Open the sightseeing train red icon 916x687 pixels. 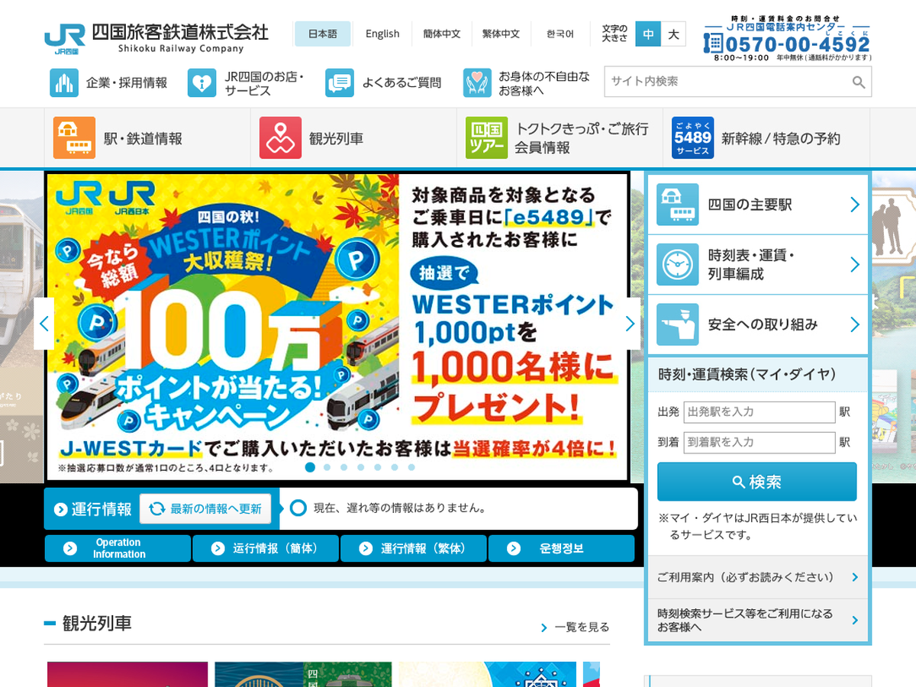[x=280, y=138]
